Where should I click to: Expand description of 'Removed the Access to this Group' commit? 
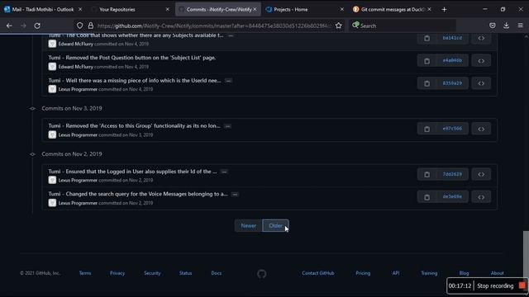228,126
